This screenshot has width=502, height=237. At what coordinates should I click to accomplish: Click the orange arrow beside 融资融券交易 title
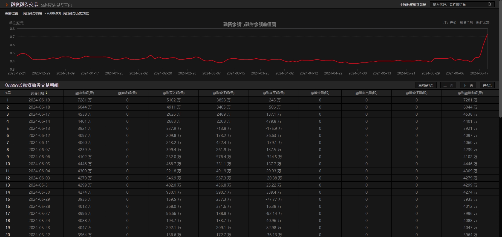7,5
